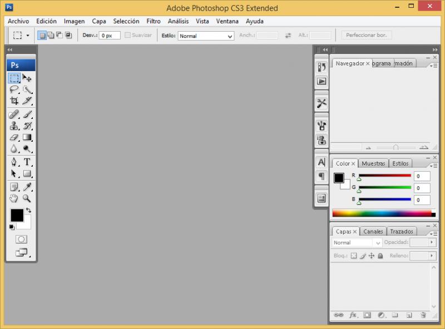Click the Desv. input field
The image size is (445, 329).
click(110, 36)
